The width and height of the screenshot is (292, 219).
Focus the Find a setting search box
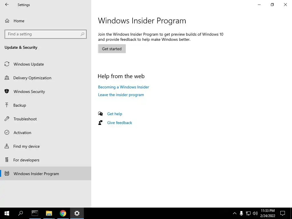click(x=46, y=34)
